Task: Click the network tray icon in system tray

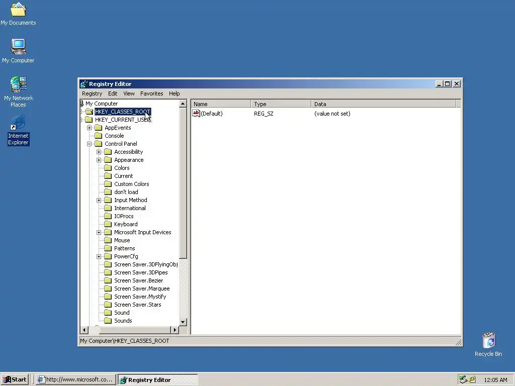Action: 463,379
